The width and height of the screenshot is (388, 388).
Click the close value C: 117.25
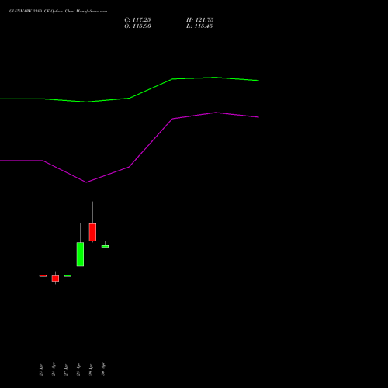pos(137,20)
